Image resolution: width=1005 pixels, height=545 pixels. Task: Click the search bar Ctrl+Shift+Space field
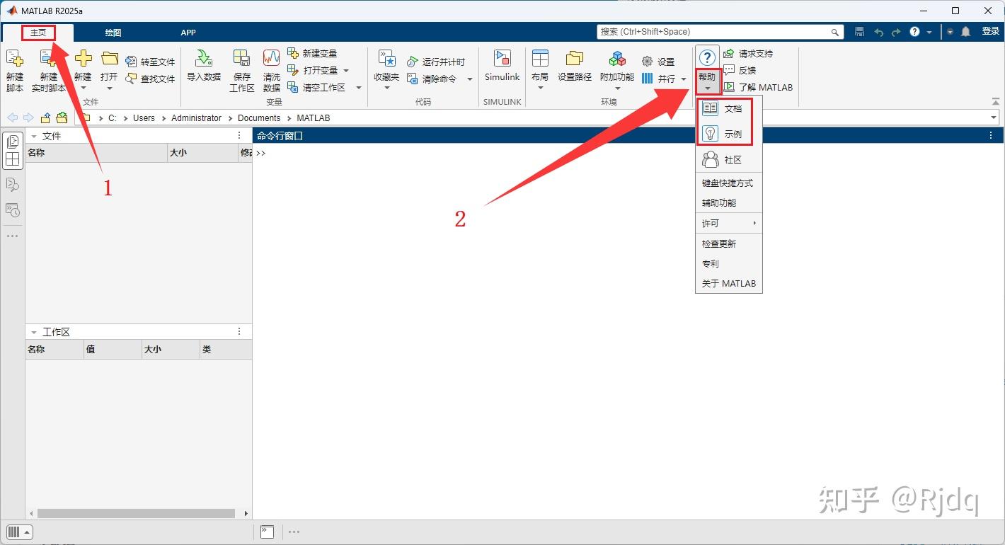pos(715,31)
